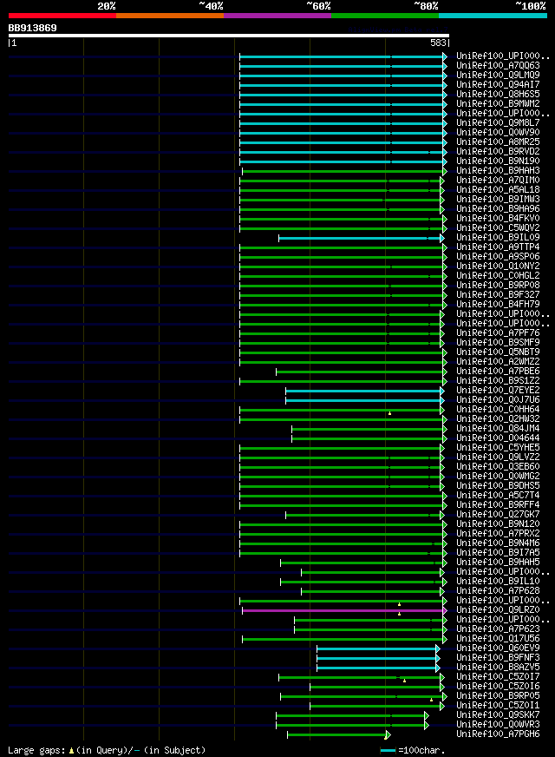Click the label UniRef100_B9HAH5
This screenshot has width=555, height=757.
[498, 563]
